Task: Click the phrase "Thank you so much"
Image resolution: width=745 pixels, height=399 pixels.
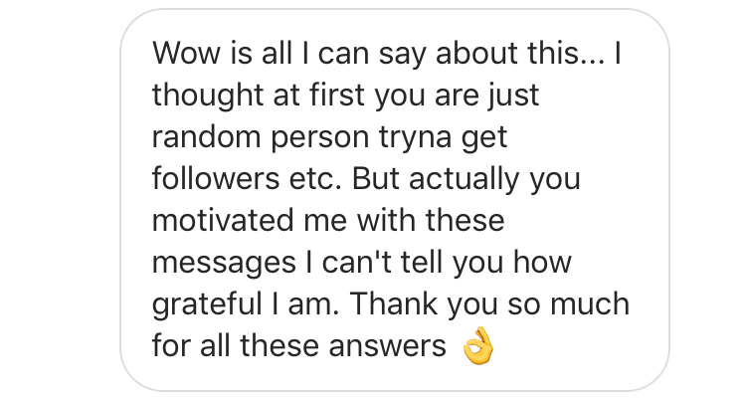Action: point(489,304)
